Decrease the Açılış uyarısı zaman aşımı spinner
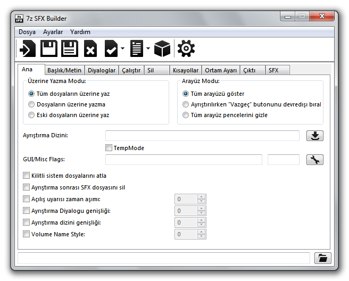 (201, 201)
